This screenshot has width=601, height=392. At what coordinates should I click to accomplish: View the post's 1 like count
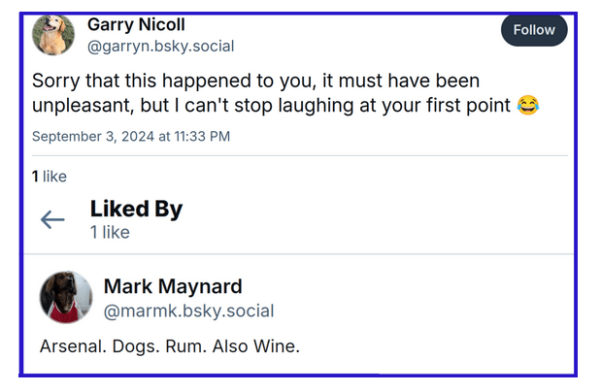click(x=50, y=177)
